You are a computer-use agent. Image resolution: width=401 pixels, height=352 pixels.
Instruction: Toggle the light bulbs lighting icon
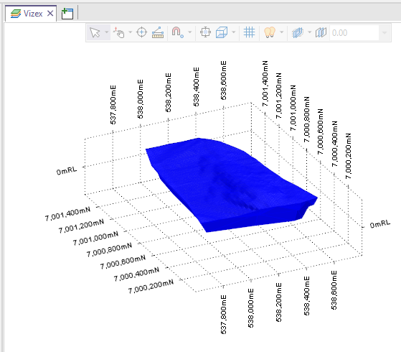click(270, 32)
